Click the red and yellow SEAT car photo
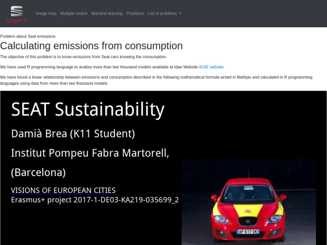Screen dimensions: 327x245 pos(249,201)
